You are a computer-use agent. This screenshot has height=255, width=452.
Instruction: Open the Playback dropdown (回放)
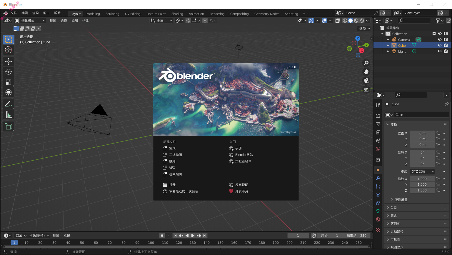click(21, 236)
